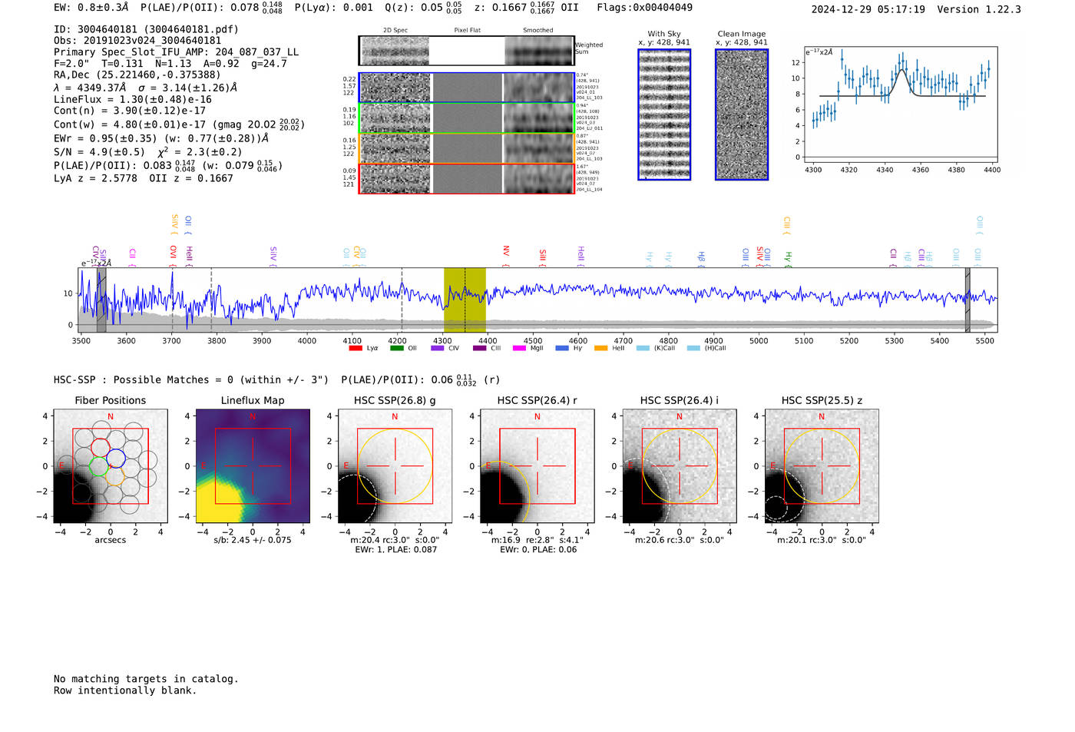Open the HSC SSP(26.4) i cutout

680,466
